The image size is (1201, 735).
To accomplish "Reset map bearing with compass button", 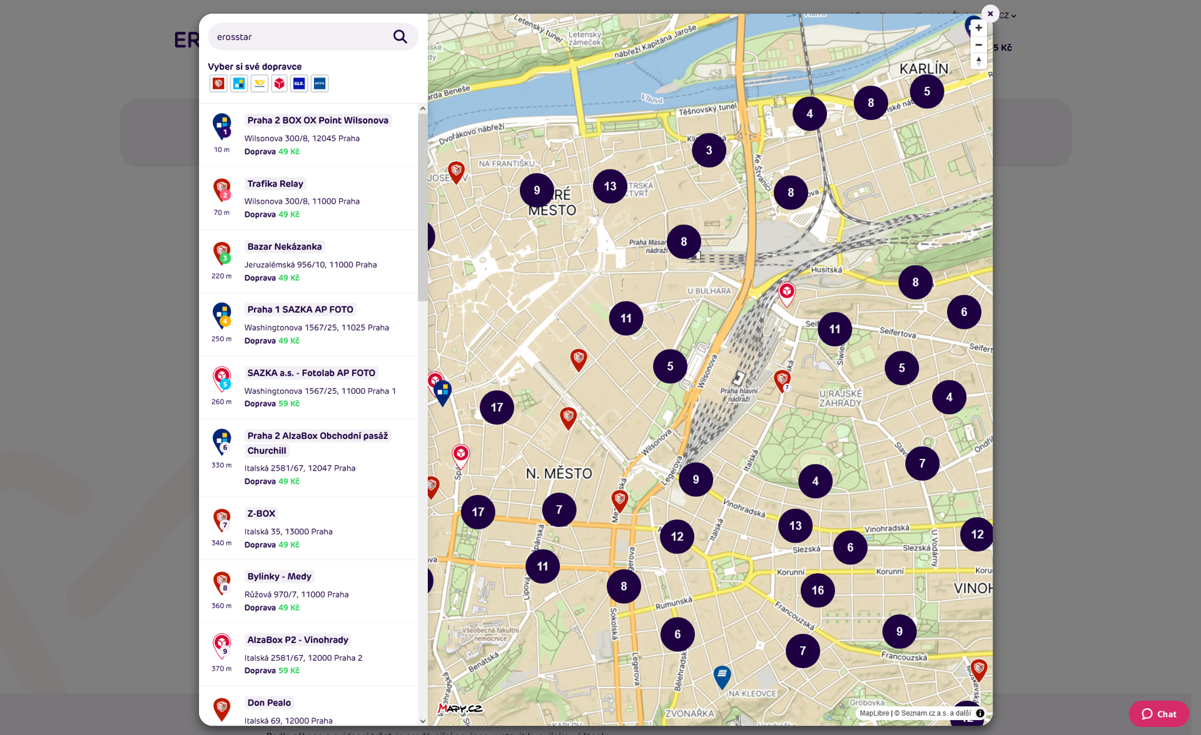I will 978,61.
